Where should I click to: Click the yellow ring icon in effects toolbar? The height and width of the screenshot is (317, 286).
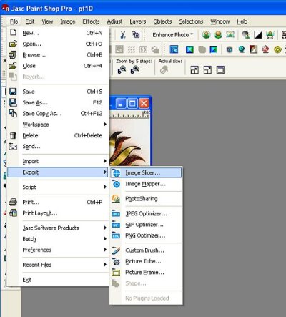tap(277, 49)
